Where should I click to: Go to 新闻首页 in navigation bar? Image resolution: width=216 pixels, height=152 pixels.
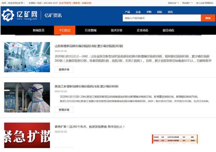(x=38, y=30)
